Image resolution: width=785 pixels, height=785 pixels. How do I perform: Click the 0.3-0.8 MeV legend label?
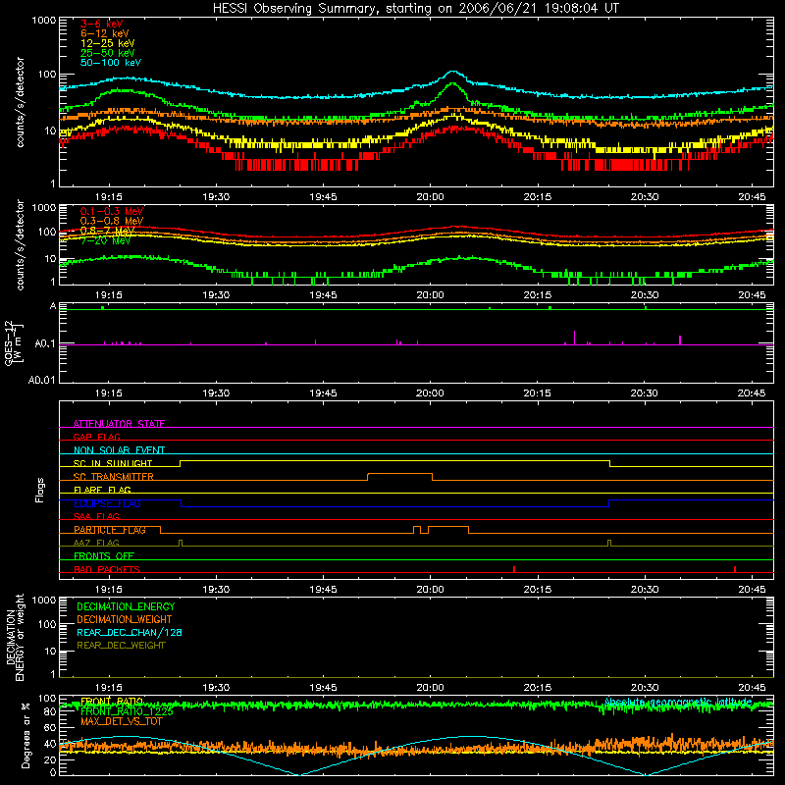click(112, 221)
